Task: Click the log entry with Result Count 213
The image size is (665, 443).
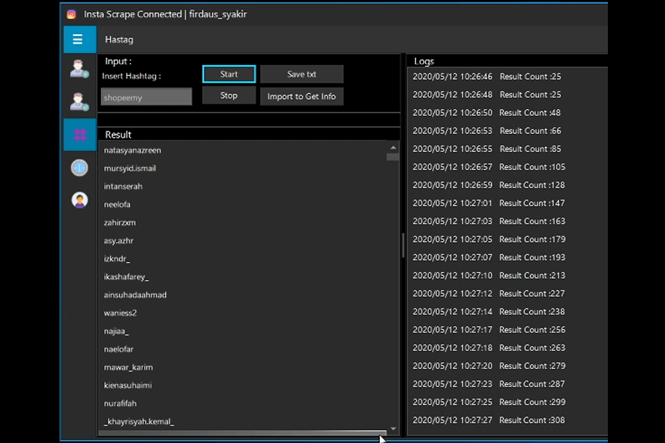Action: point(489,275)
